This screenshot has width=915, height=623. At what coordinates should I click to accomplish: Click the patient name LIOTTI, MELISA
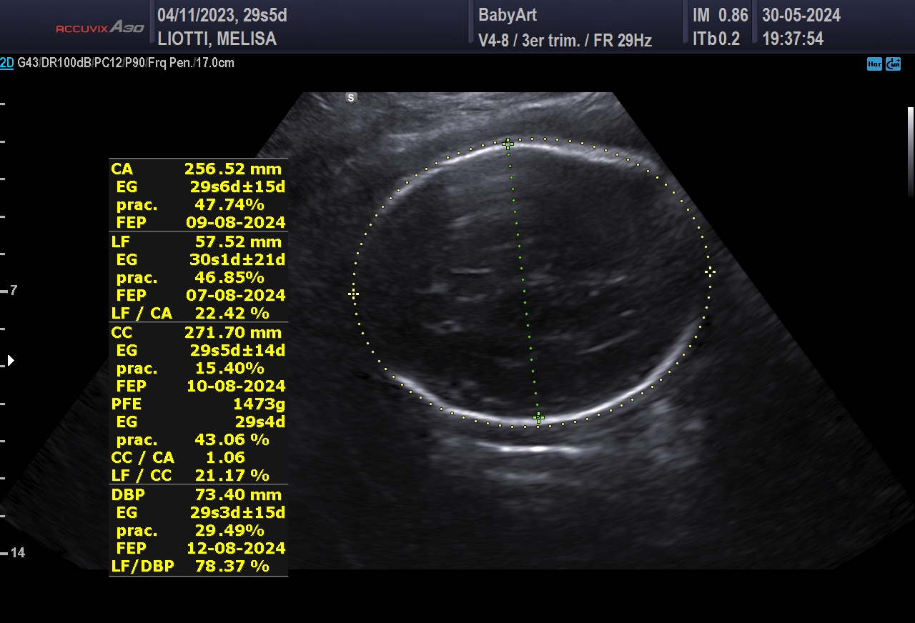point(217,39)
